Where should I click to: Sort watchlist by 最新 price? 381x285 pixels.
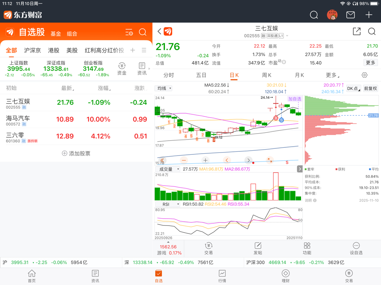point(67,88)
